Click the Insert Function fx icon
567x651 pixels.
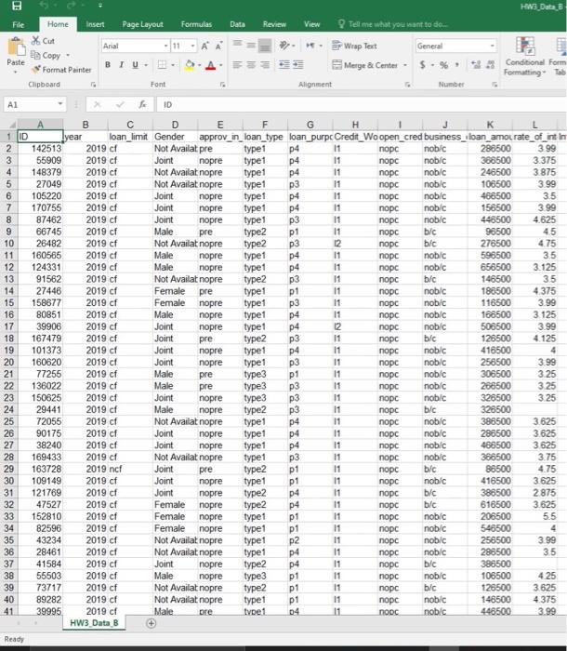[x=142, y=104]
